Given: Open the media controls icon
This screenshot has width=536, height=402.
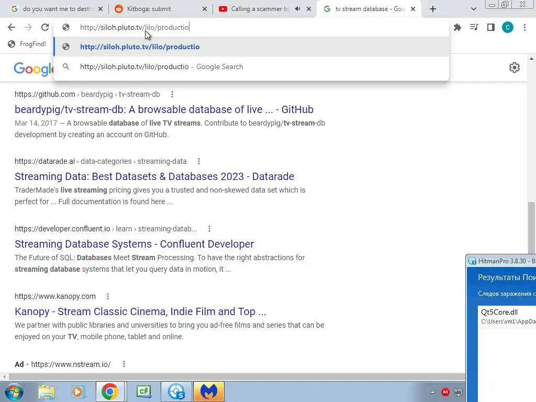Looking at the screenshot, I should coord(474,27).
